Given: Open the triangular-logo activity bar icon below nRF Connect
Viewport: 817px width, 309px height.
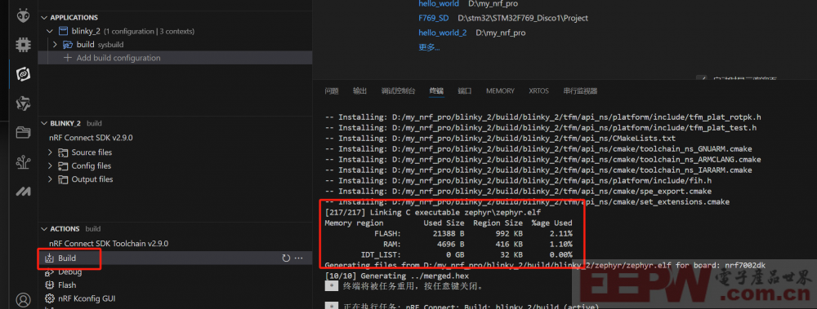Looking at the screenshot, I should (x=23, y=104).
